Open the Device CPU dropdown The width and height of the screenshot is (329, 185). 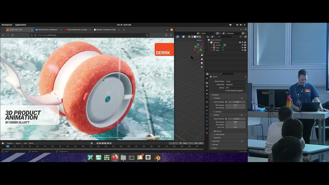click(x=236, y=88)
